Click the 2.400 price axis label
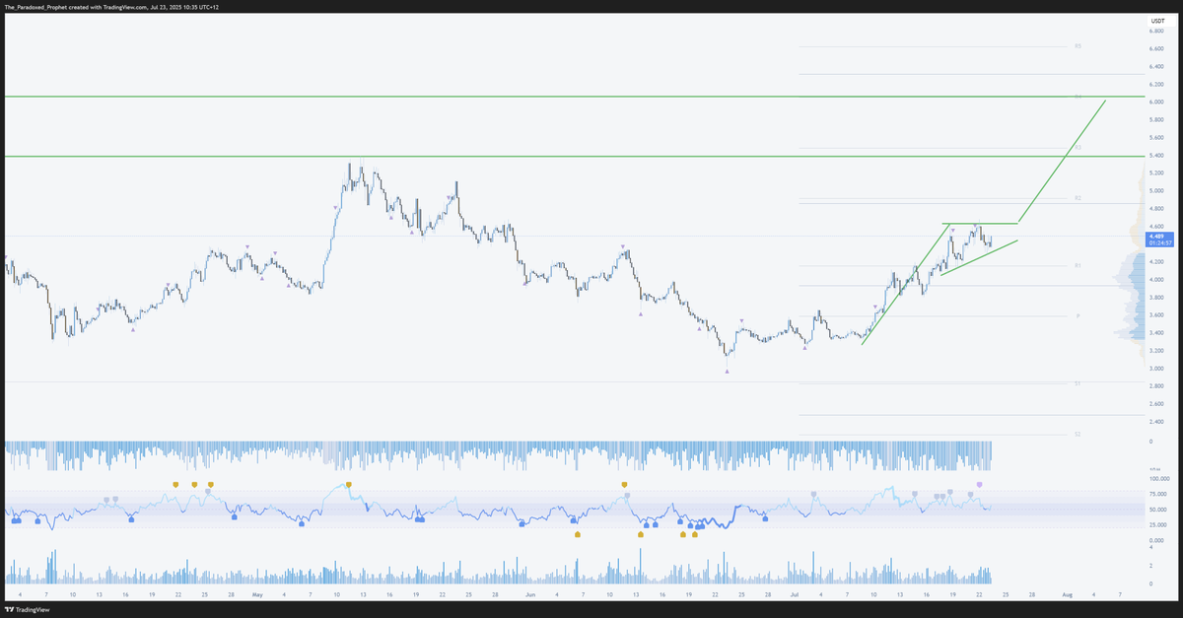The width and height of the screenshot is (1183, 618). (1156, 422)
